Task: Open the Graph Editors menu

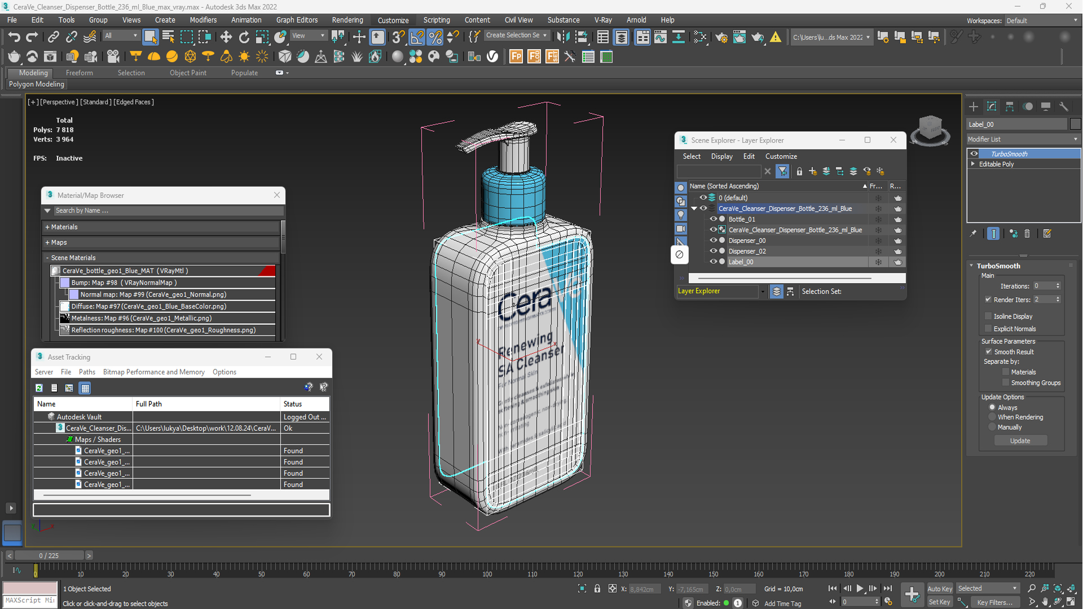Action: pyautogui.click(x=297, y=20)
